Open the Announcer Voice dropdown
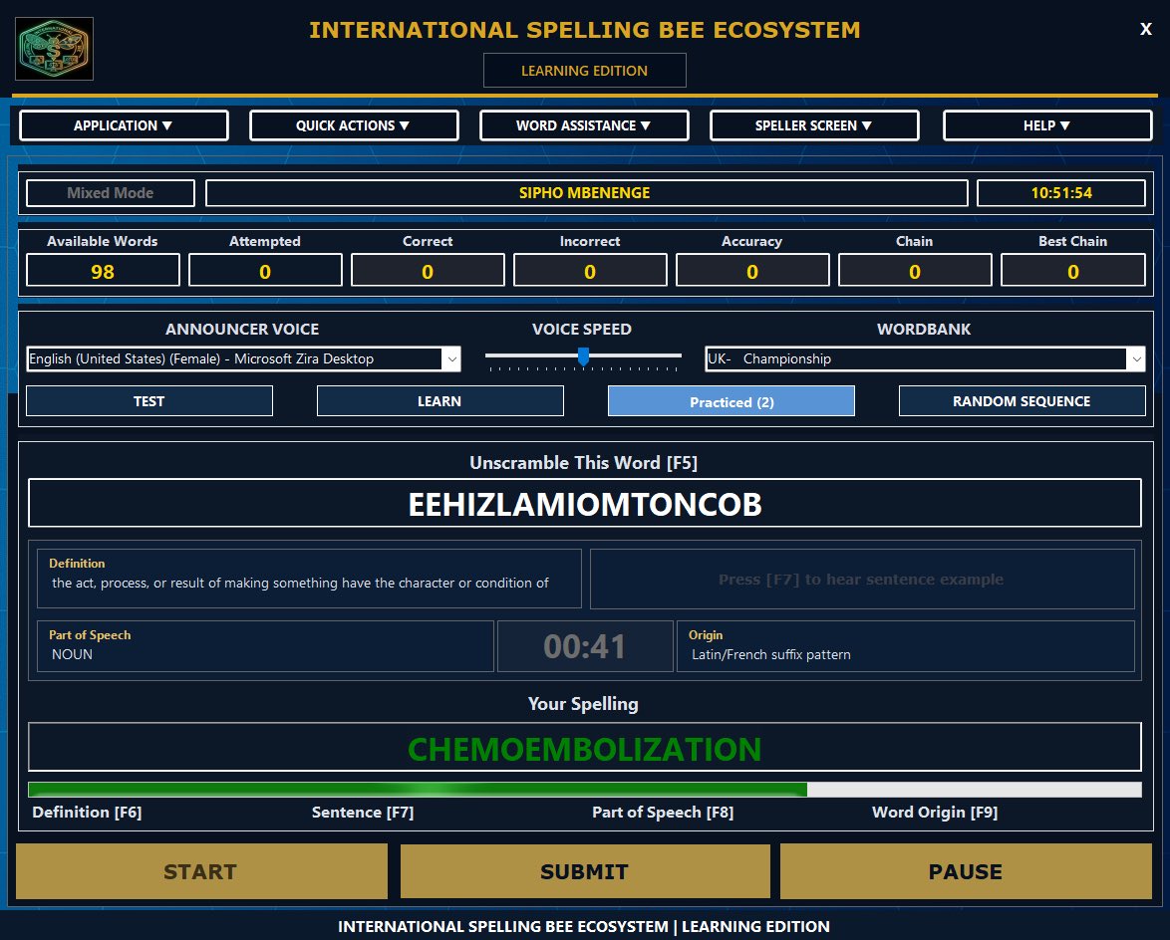Image resolution: width=1170 pixels, height=940 pixels. [x=243, y=358]
